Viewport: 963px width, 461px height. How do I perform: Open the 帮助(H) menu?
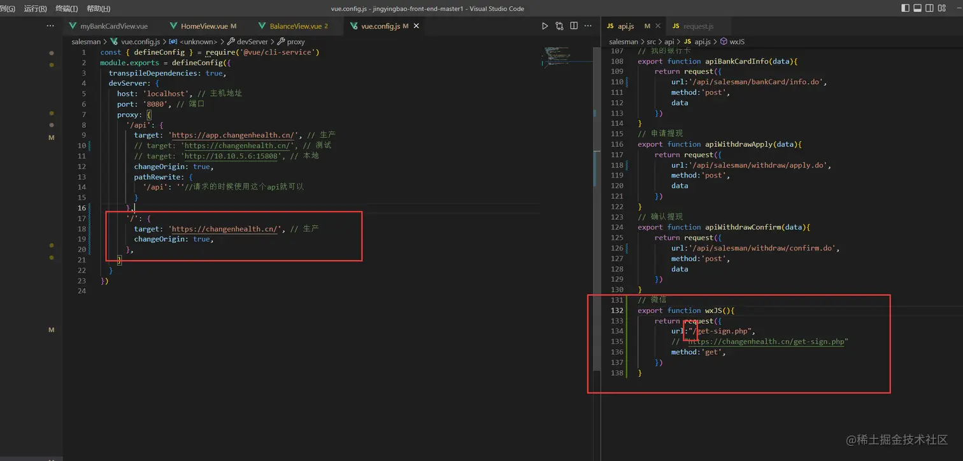pyautogui.click(x=98, y=8)
